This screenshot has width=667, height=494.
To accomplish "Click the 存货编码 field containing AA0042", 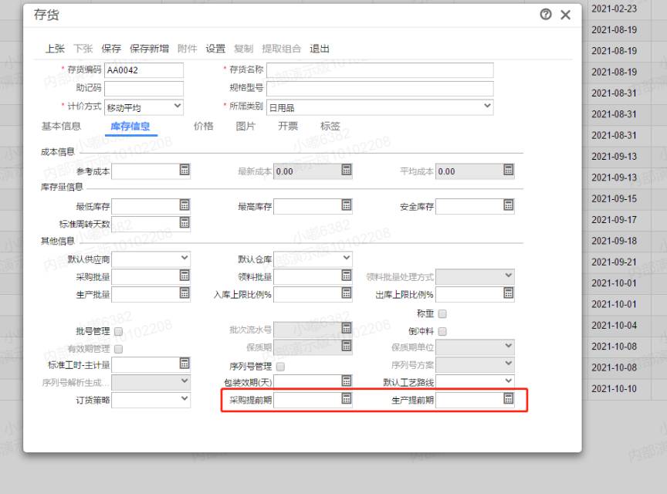I will pos(144,70).
